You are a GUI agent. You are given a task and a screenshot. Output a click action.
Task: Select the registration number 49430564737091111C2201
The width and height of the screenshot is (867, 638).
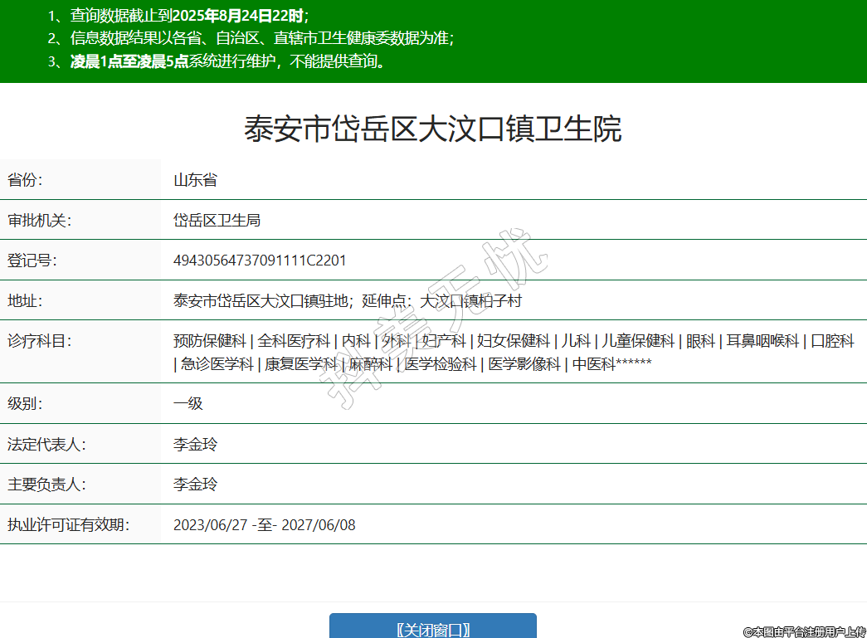(260, 261)
